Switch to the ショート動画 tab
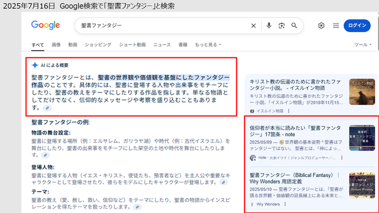This screenshot has height=213, width=379. (132, 45)
